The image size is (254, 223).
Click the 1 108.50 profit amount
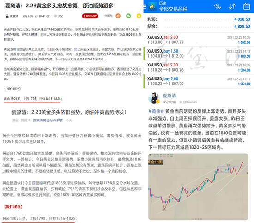coord(244,56)
